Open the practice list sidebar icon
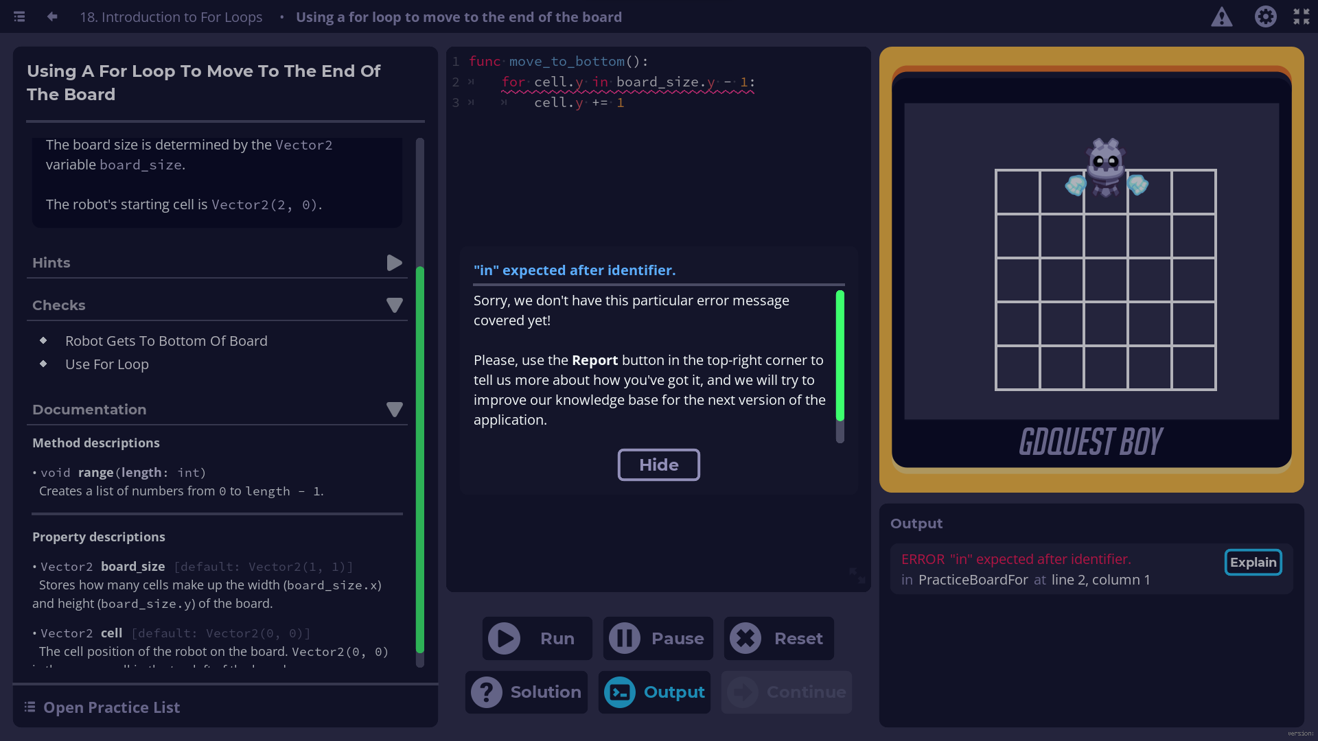The width and height of the screenshot is (1318, 741). pos(19,16)
